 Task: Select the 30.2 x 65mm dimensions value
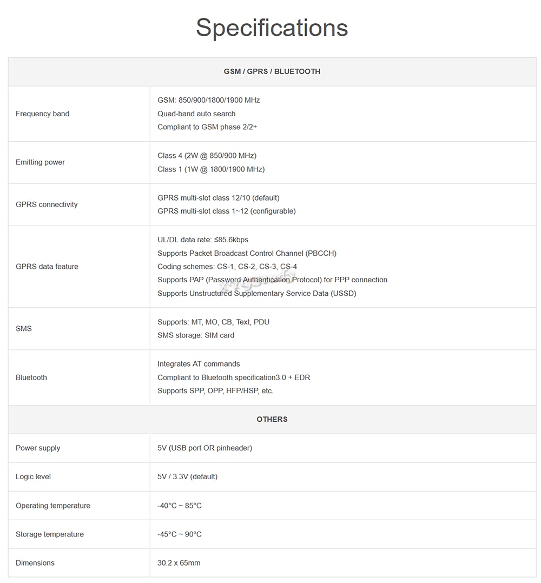tap(179, 563)
